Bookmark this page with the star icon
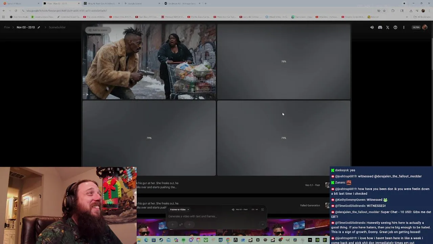The width and height of the screenshot is (433, 244). [384, 11]
